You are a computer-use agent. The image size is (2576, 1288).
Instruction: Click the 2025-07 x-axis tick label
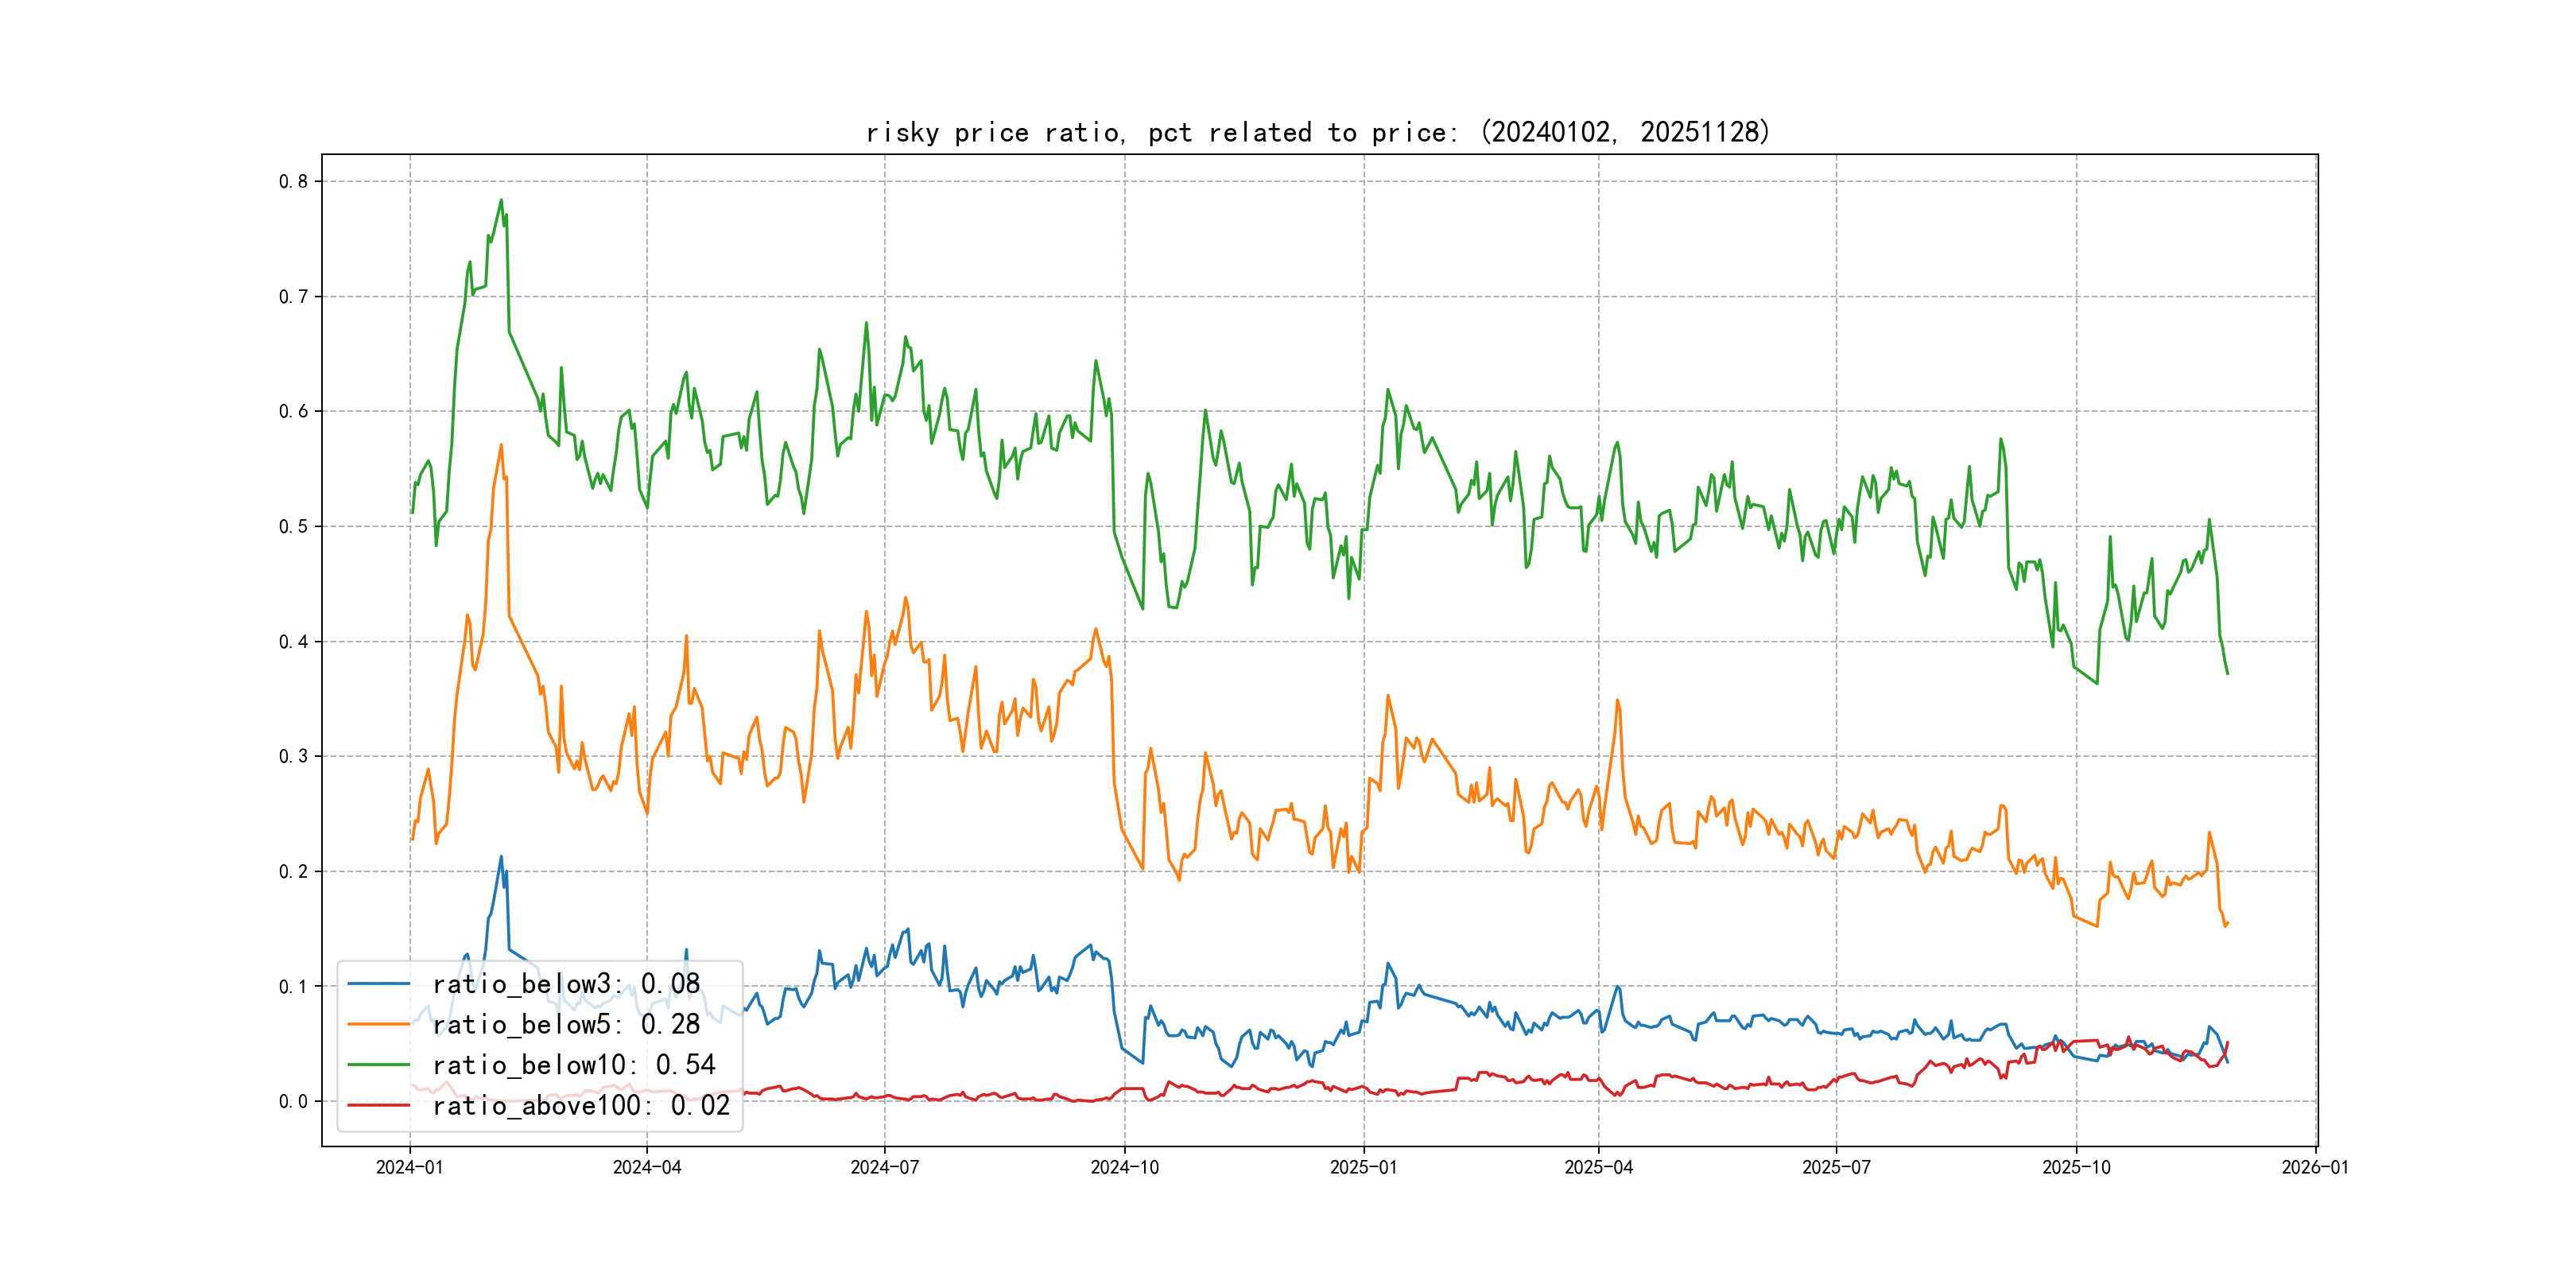(x=1836, y=1167)
